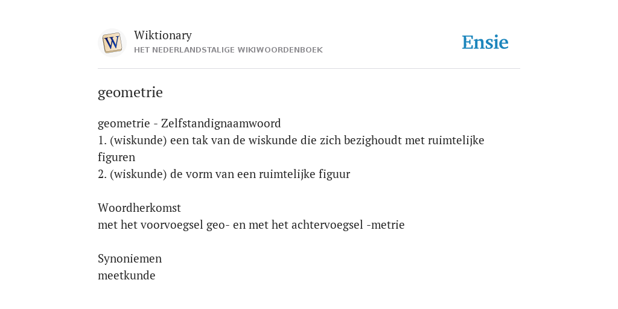Click the geometrie heading
This screenshot has height=309, width=618.
pos(130,92)
